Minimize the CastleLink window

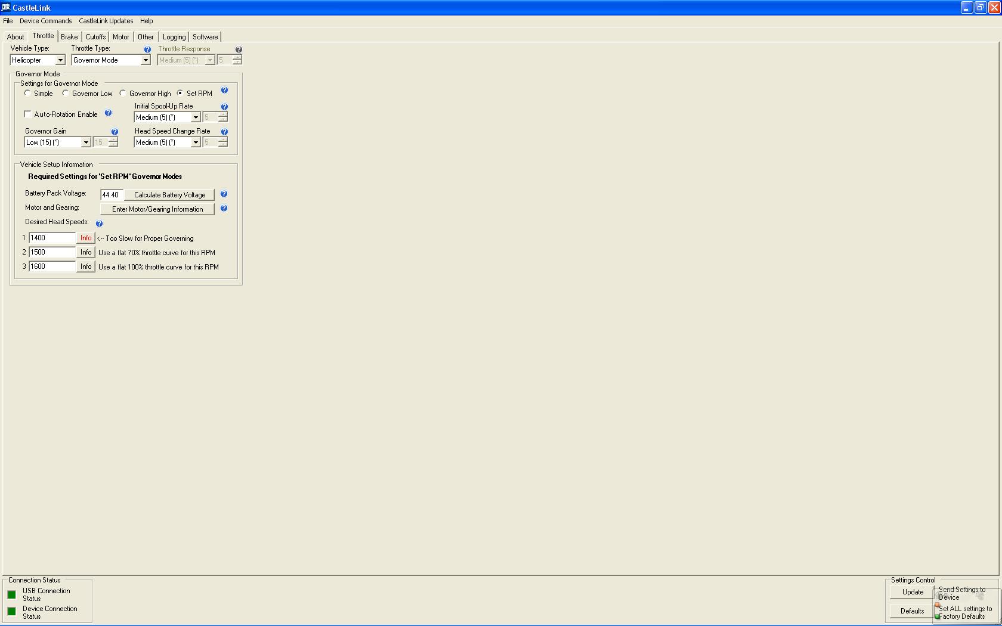[967, 8]
